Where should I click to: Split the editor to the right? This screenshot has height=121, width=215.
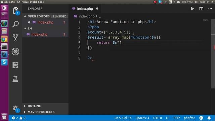click(201, 9)
